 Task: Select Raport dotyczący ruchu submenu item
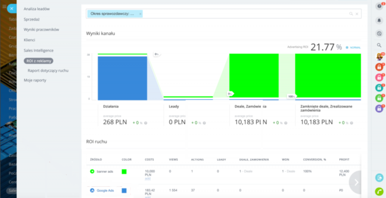(x=48, y=70)
